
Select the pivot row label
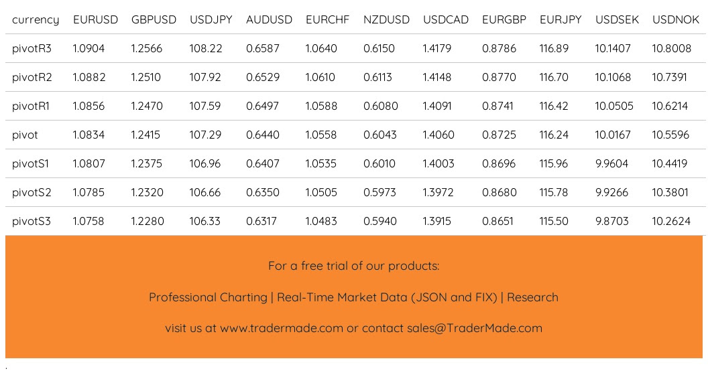click(x=25, y=135)
